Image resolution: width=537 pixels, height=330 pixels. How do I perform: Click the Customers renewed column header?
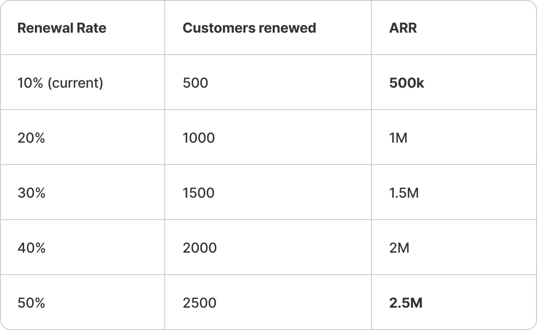click(249, 28)
